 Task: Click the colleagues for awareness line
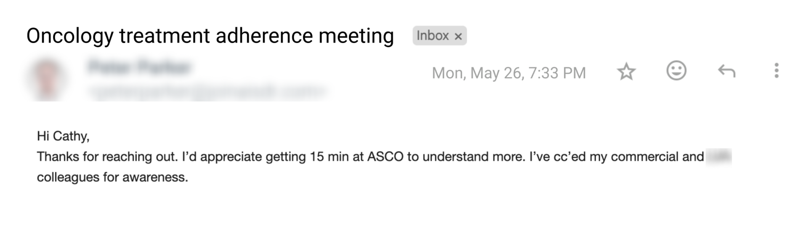click(x=112, y=177)
